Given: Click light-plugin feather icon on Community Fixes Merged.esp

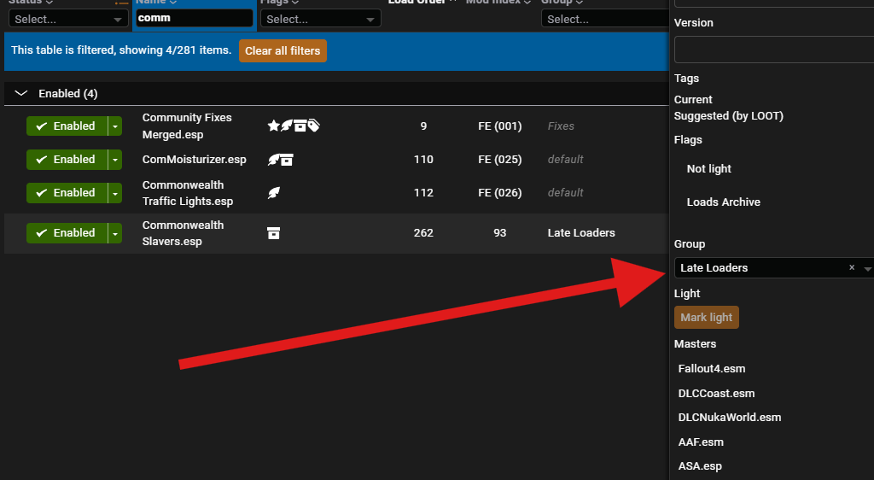Looking at the screenshot, I should tap(287, 126).
